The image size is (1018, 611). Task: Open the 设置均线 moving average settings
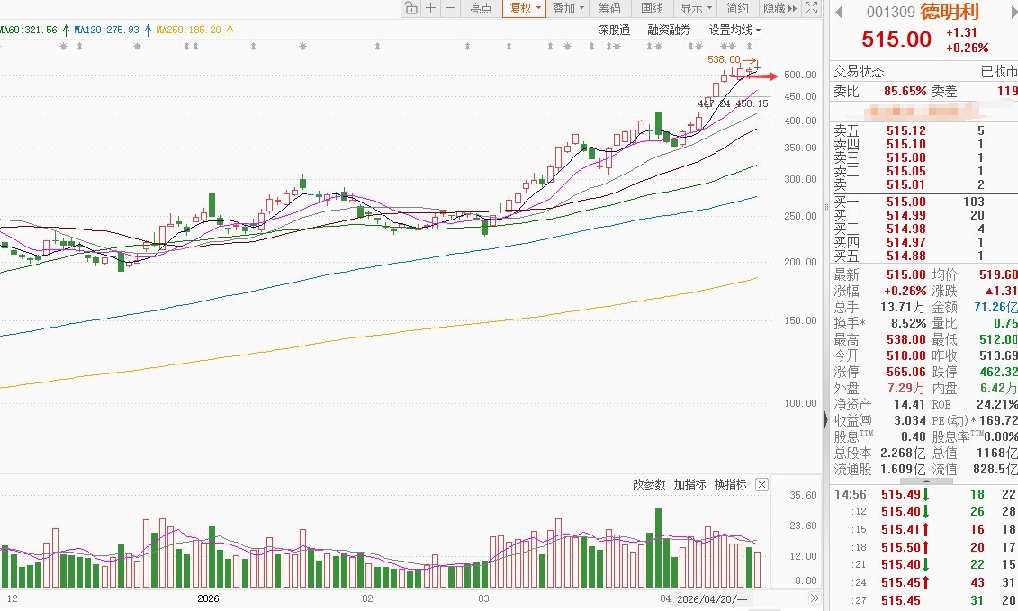pos(734,30)
